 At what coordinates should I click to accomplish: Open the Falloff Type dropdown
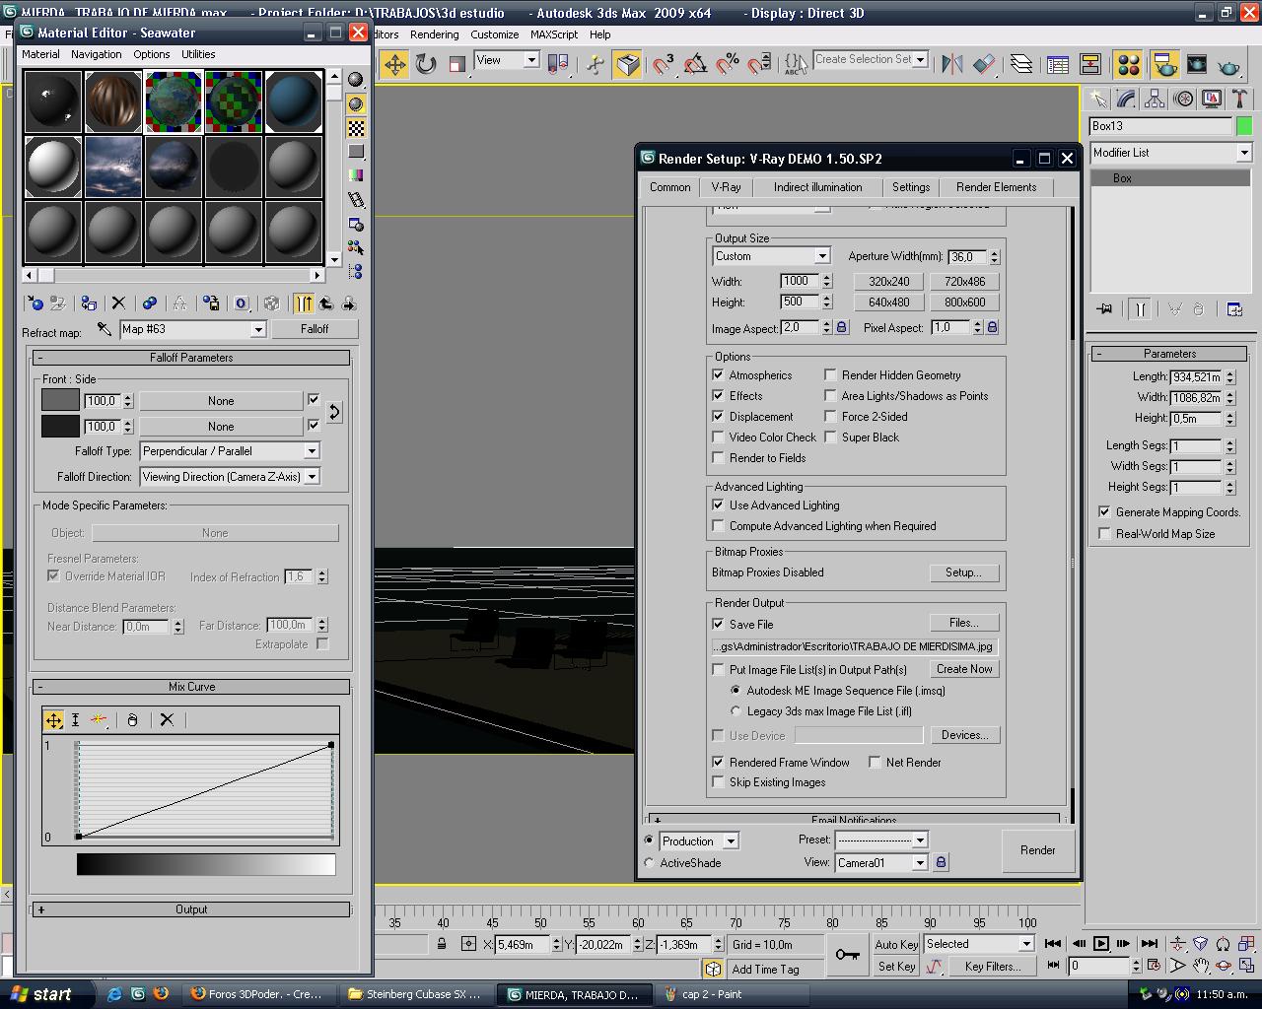[311, 451]
